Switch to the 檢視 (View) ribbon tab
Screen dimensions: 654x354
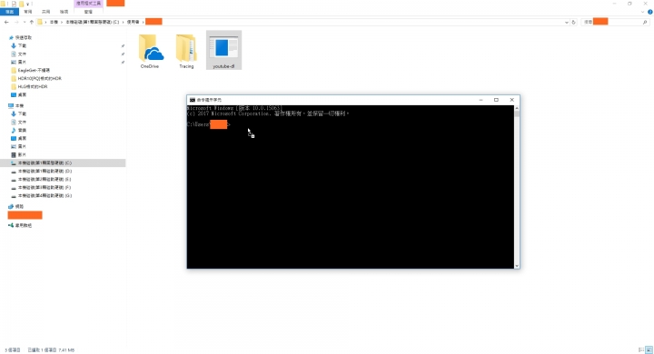coord(64,12)
